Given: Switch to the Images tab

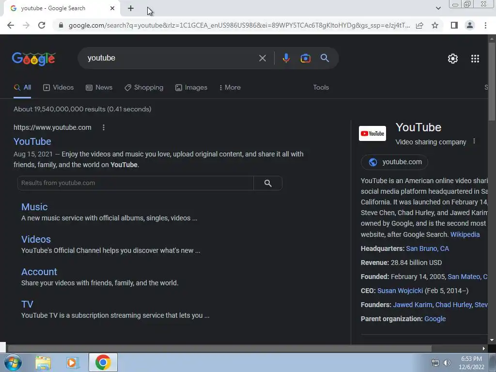Looking at the screenshot, I should click(191, 88).
